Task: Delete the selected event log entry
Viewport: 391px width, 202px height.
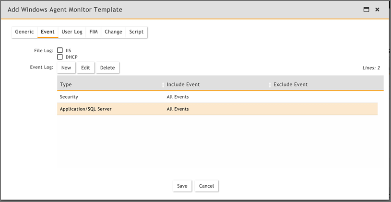Action: point(107,68)
